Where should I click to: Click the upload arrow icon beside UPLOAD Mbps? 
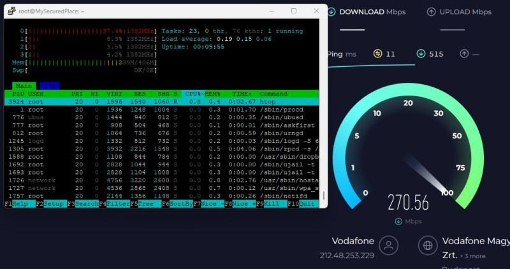pyautogui.click(x=432, y=12)
